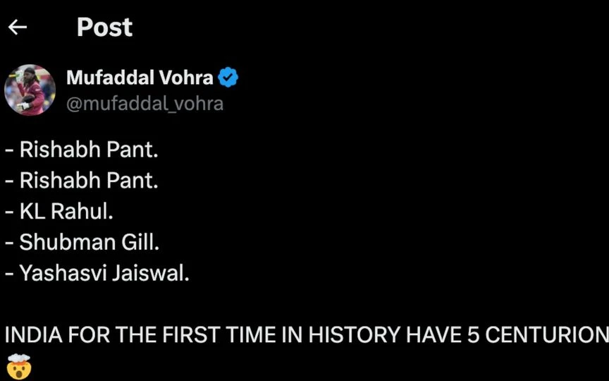Click the Post header title
609x381 pixels.
[x=104, y=28]
